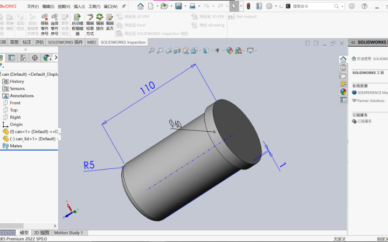Screen dimensions: 388x242
Task: Click Section View icon in view toolbar
Action: click(177, 51)
